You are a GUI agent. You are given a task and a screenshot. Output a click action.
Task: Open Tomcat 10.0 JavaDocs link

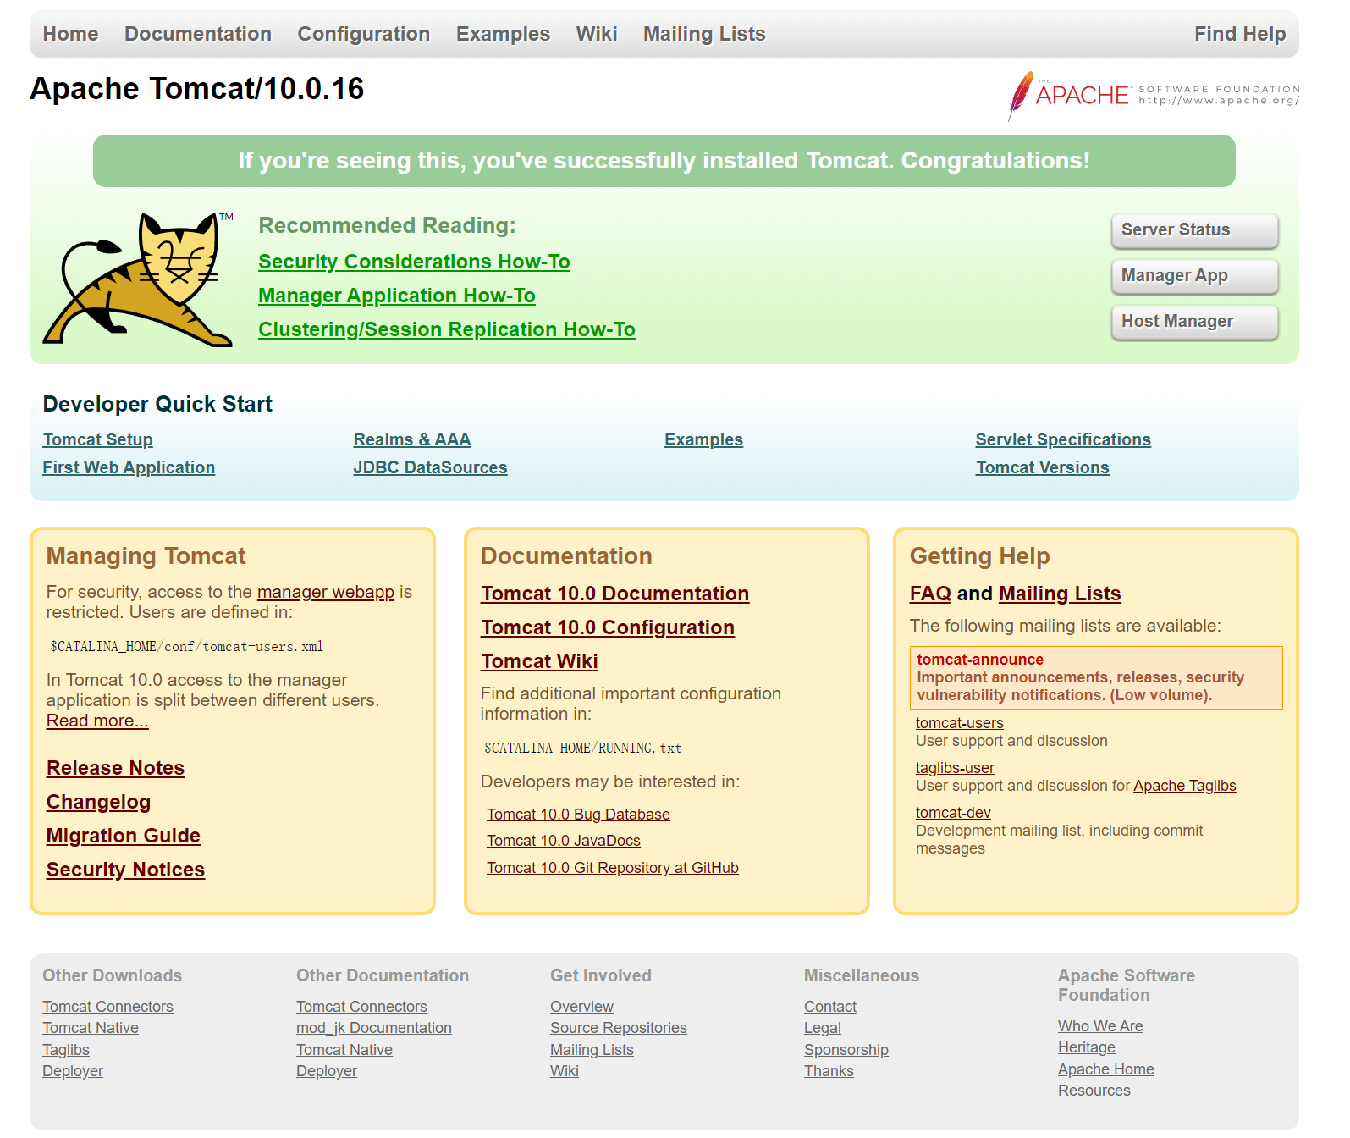[x=564, y=841]
